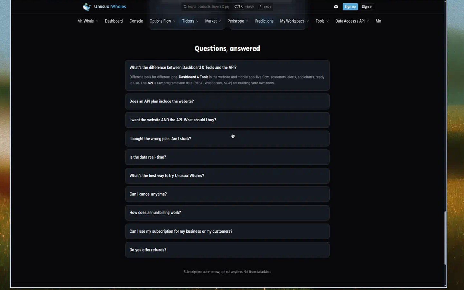Click the Unusual Whales brand name text
The image size is (464, 290).
110,7
